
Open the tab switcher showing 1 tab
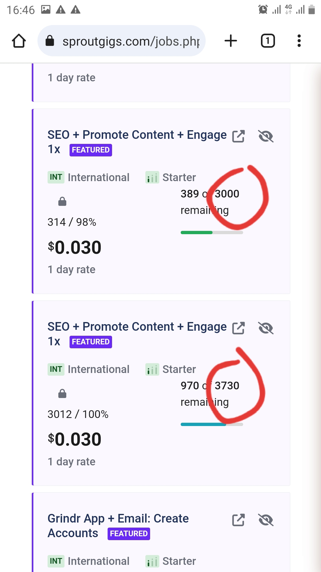point(267,41)
